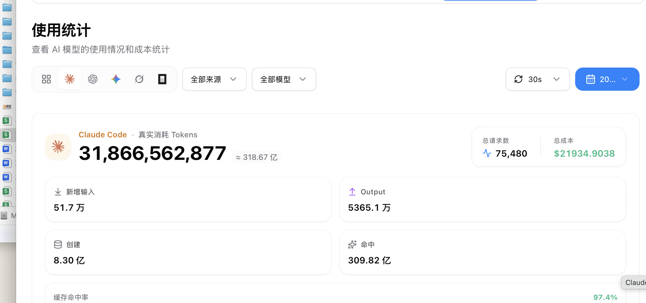646x303 pixels.
Task: Choose the slashed-circle provider tab
Action: click(x=139, y=79)
